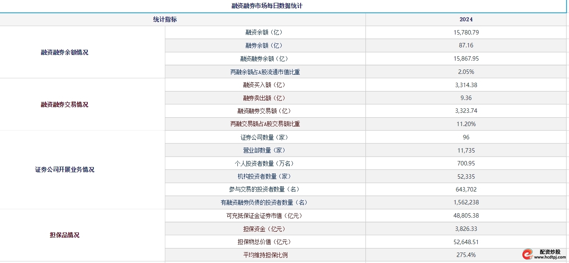Click the value 52,648.51
569x263 pixels.
[x=466, y=242]
